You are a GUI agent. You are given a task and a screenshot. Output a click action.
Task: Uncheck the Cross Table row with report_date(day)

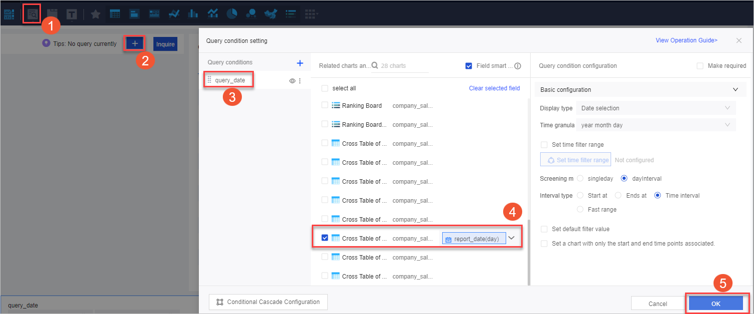tap(325, 238)
